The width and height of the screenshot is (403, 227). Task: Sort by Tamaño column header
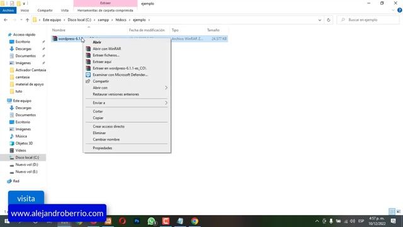213,30
